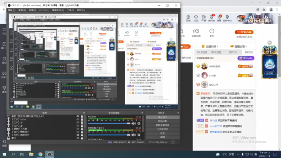The width and height of the screenshot is (281, 158).
Task: Click 啟動虛擬相機 virtual camera button
Action: (x=163, y=125)
